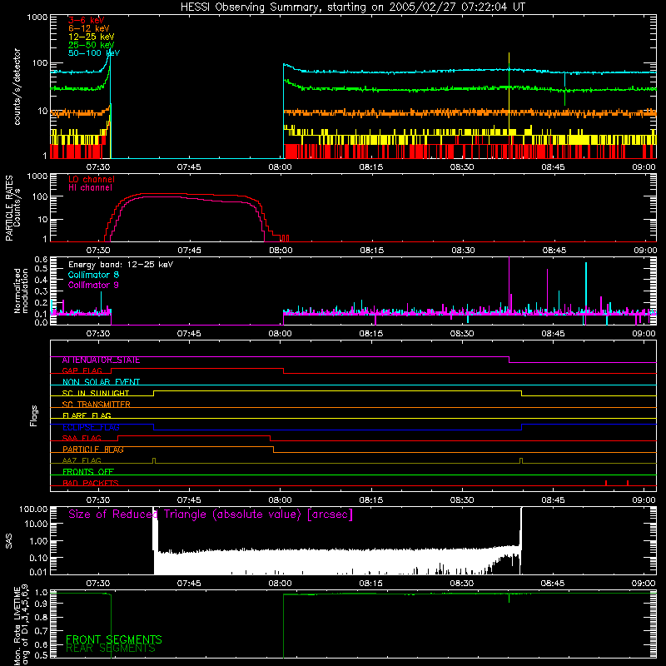The image size is (666, 666).
Task: Select the orange 6-12 keV legend label
Action: point(89,28)
